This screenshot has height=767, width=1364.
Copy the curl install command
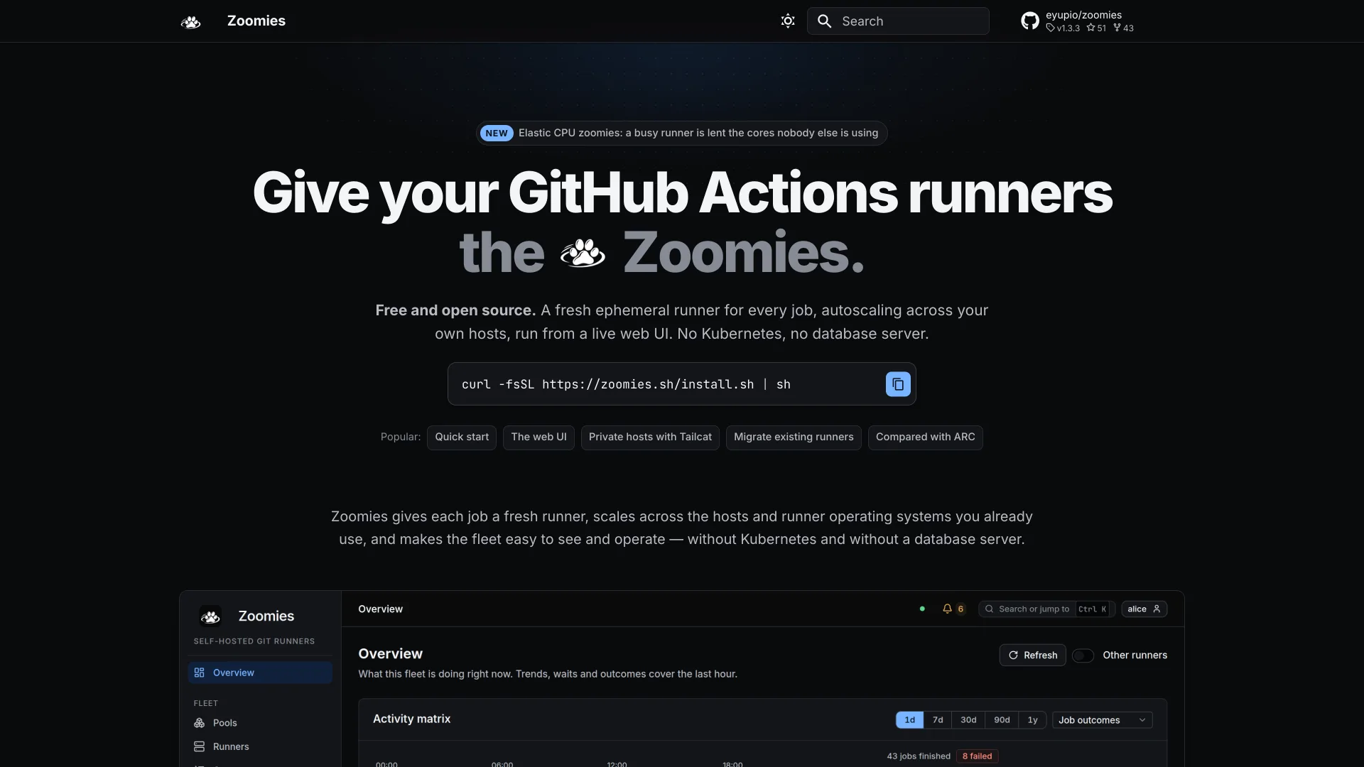898,384
